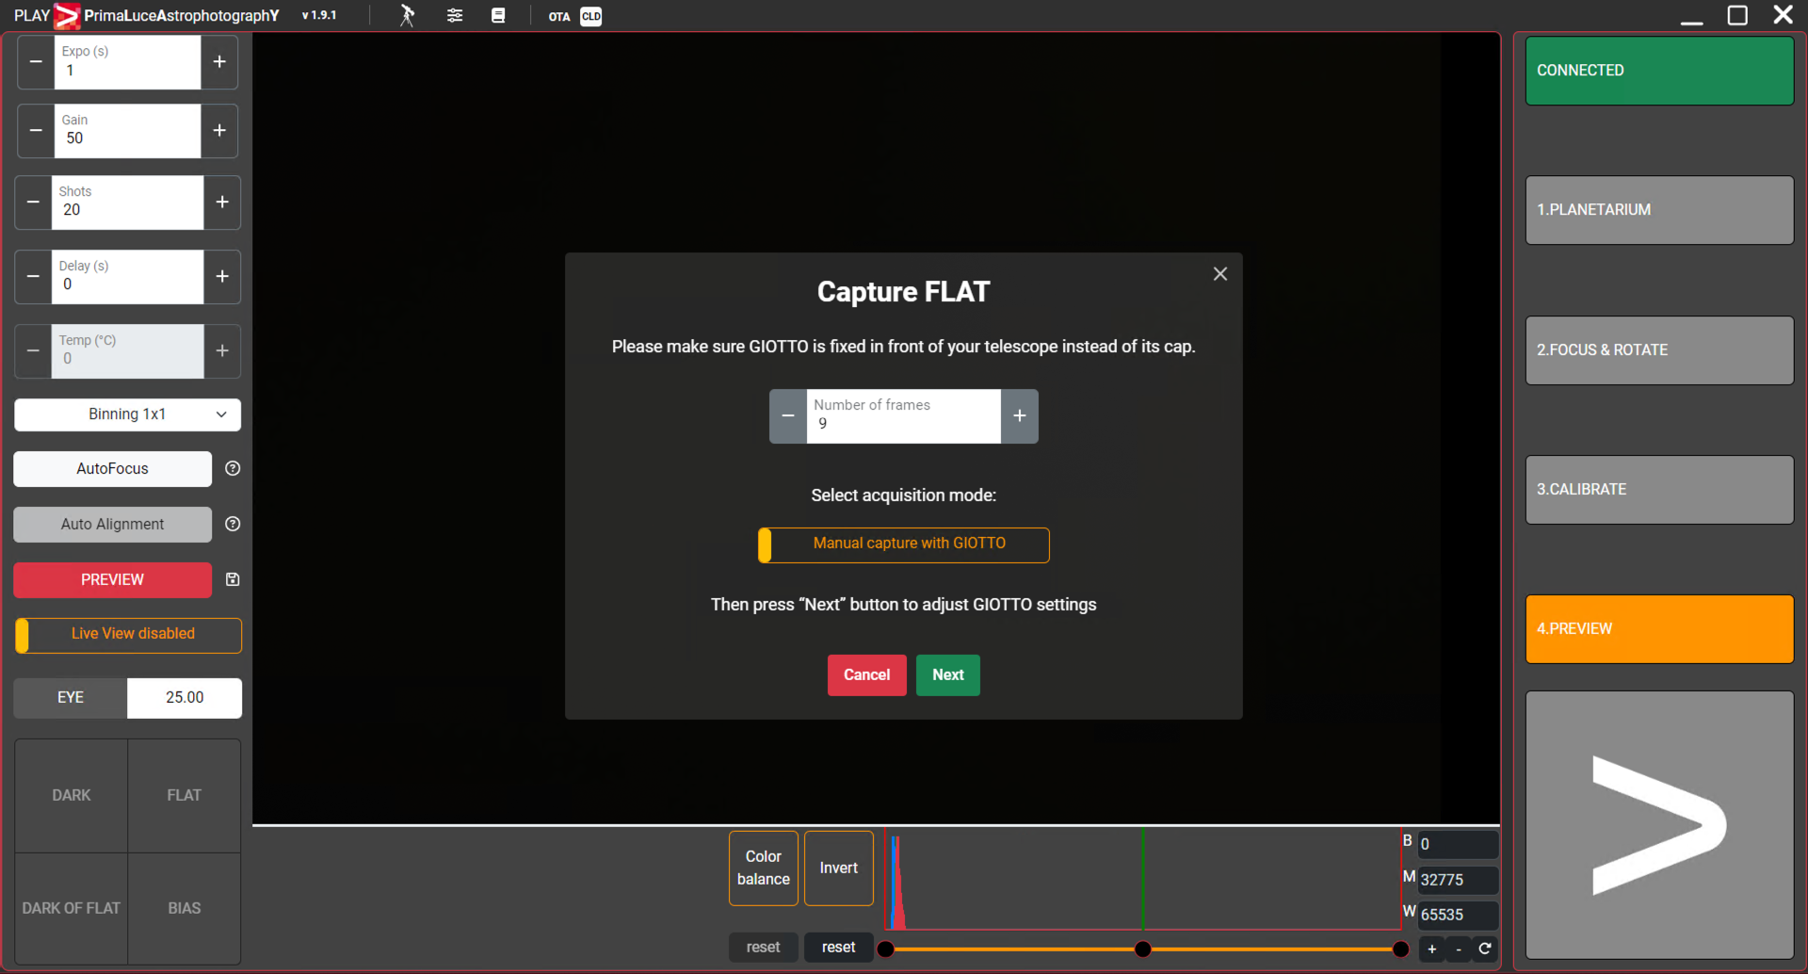Increase Delay with plus button
This screenshot has height=974, width=1808.
coord(222,277)
